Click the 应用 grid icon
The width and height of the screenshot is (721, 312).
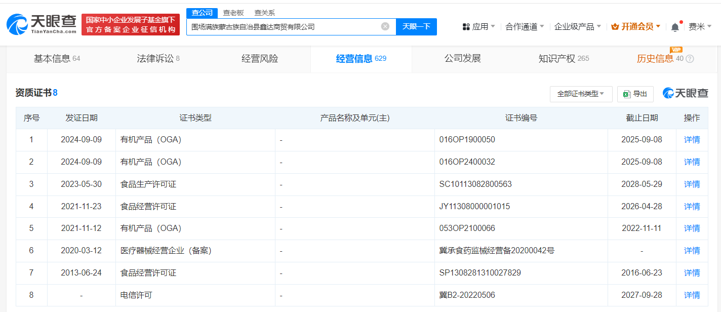[x=466, y=27]
